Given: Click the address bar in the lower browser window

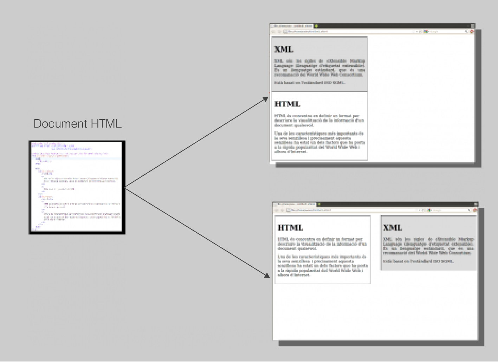Looking at the screenshot, I should tap(356, 210).
